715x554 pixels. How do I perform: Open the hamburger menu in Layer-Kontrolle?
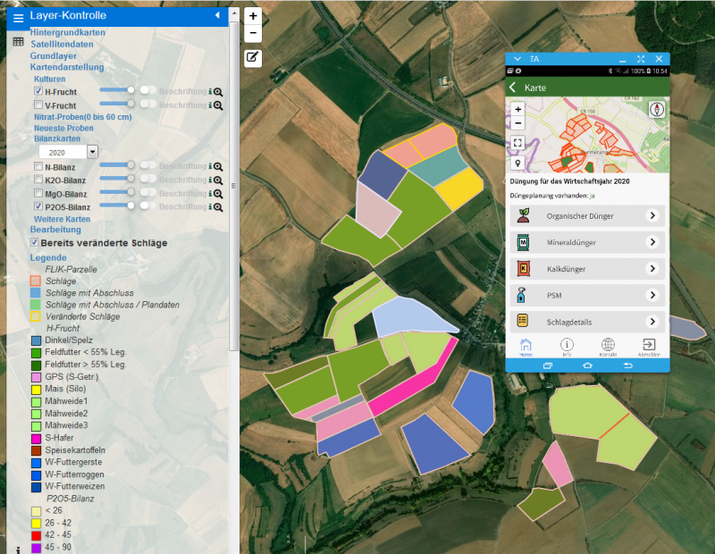(18, 17)
